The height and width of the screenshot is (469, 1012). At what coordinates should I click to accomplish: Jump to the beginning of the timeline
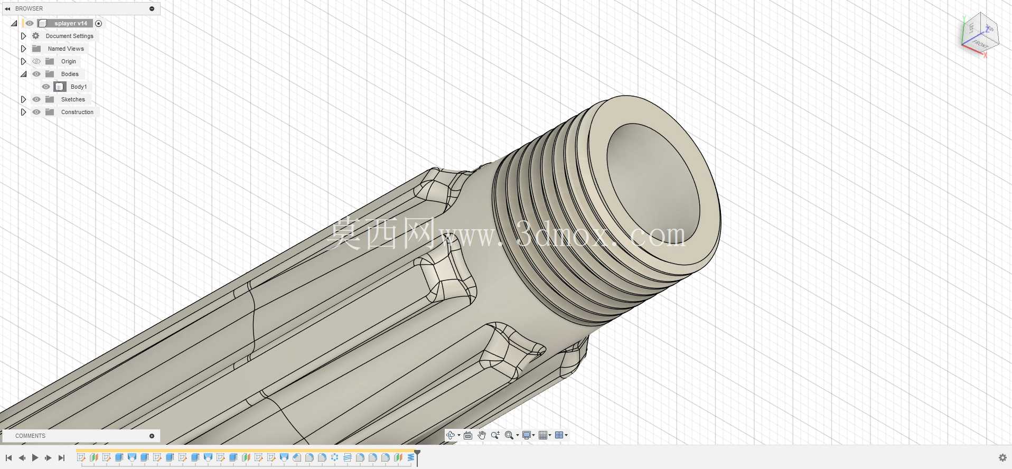point(9,458)
